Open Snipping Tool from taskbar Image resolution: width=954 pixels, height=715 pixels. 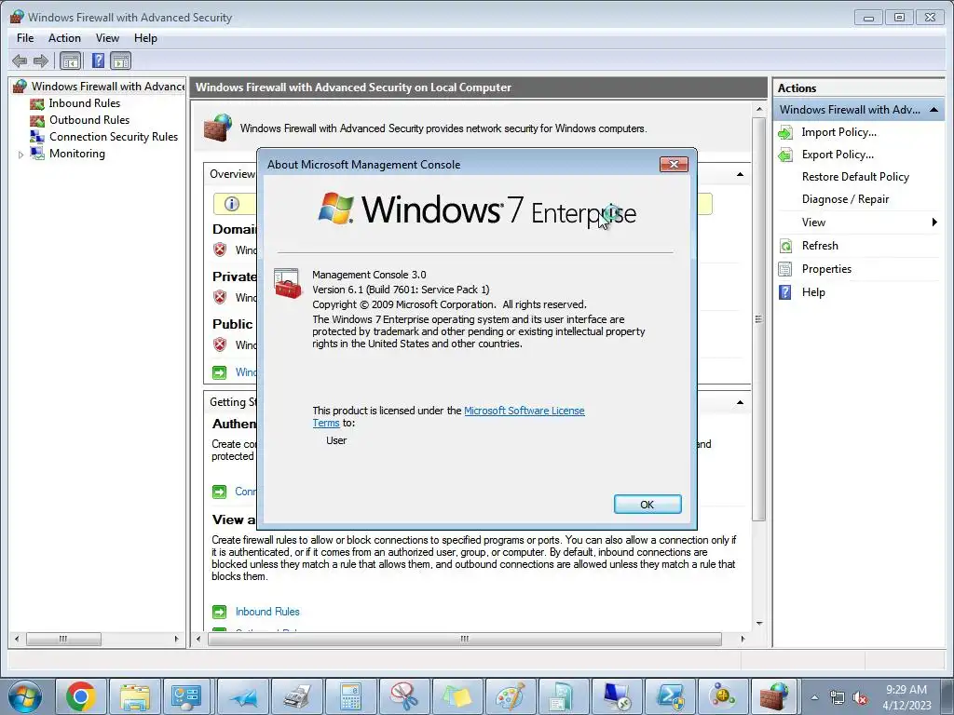(404, 696)
